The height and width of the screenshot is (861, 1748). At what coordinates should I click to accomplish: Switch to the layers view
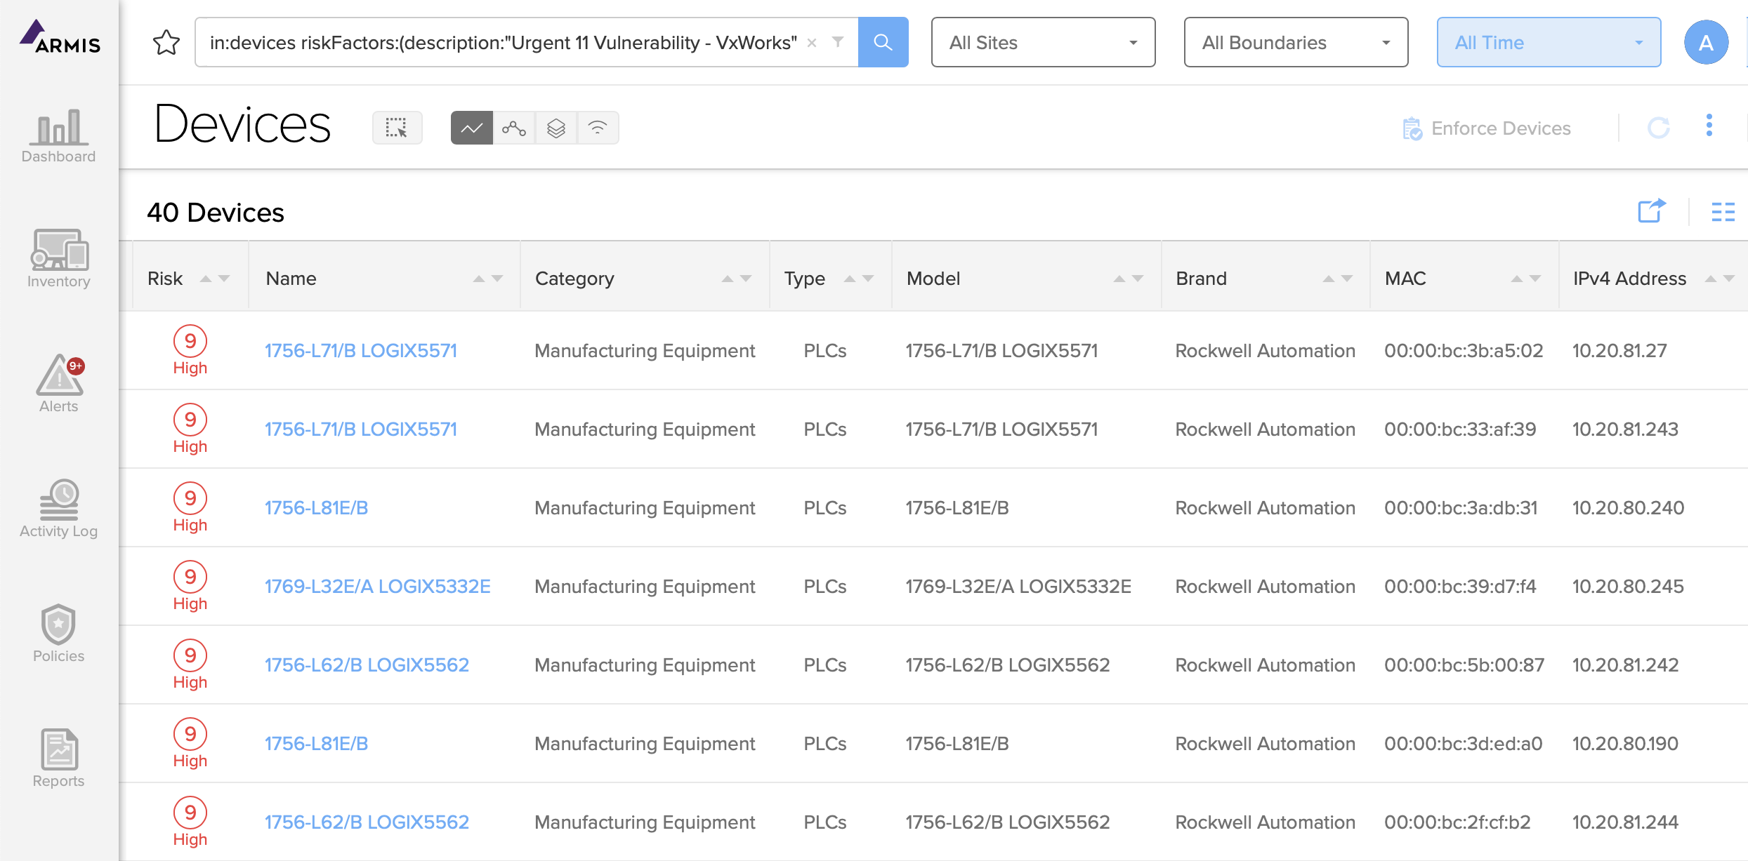click(556, 128)
